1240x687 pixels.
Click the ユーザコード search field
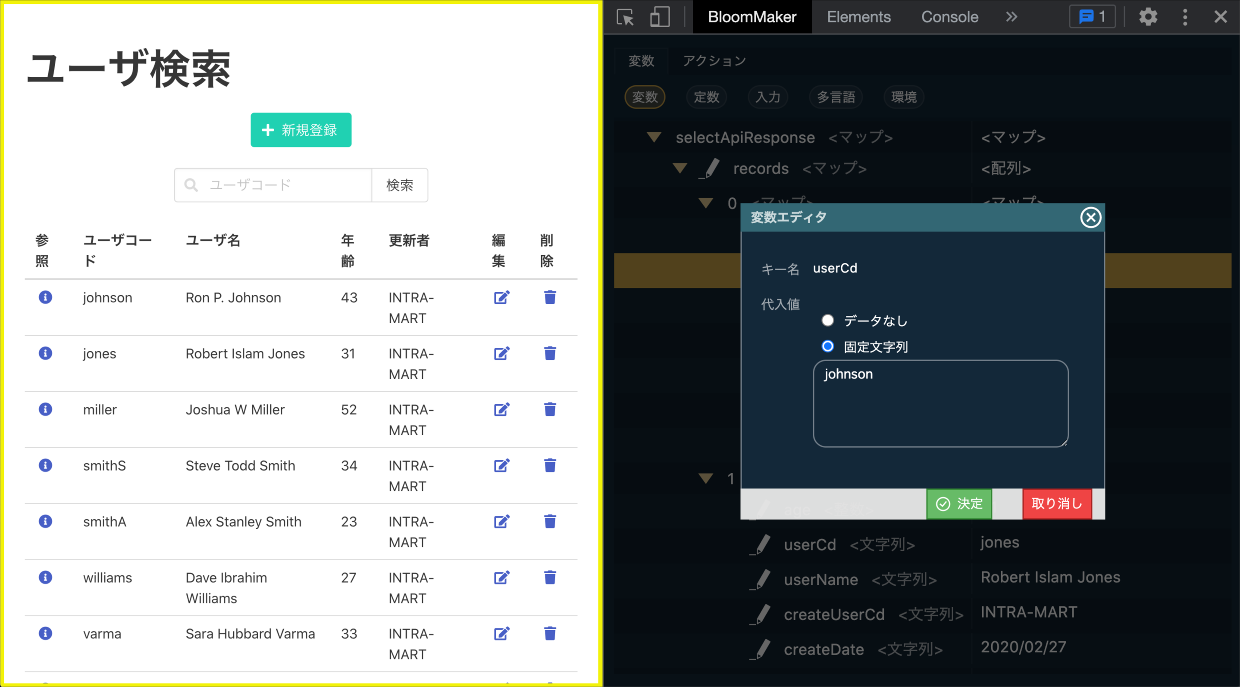coord(284,185)
